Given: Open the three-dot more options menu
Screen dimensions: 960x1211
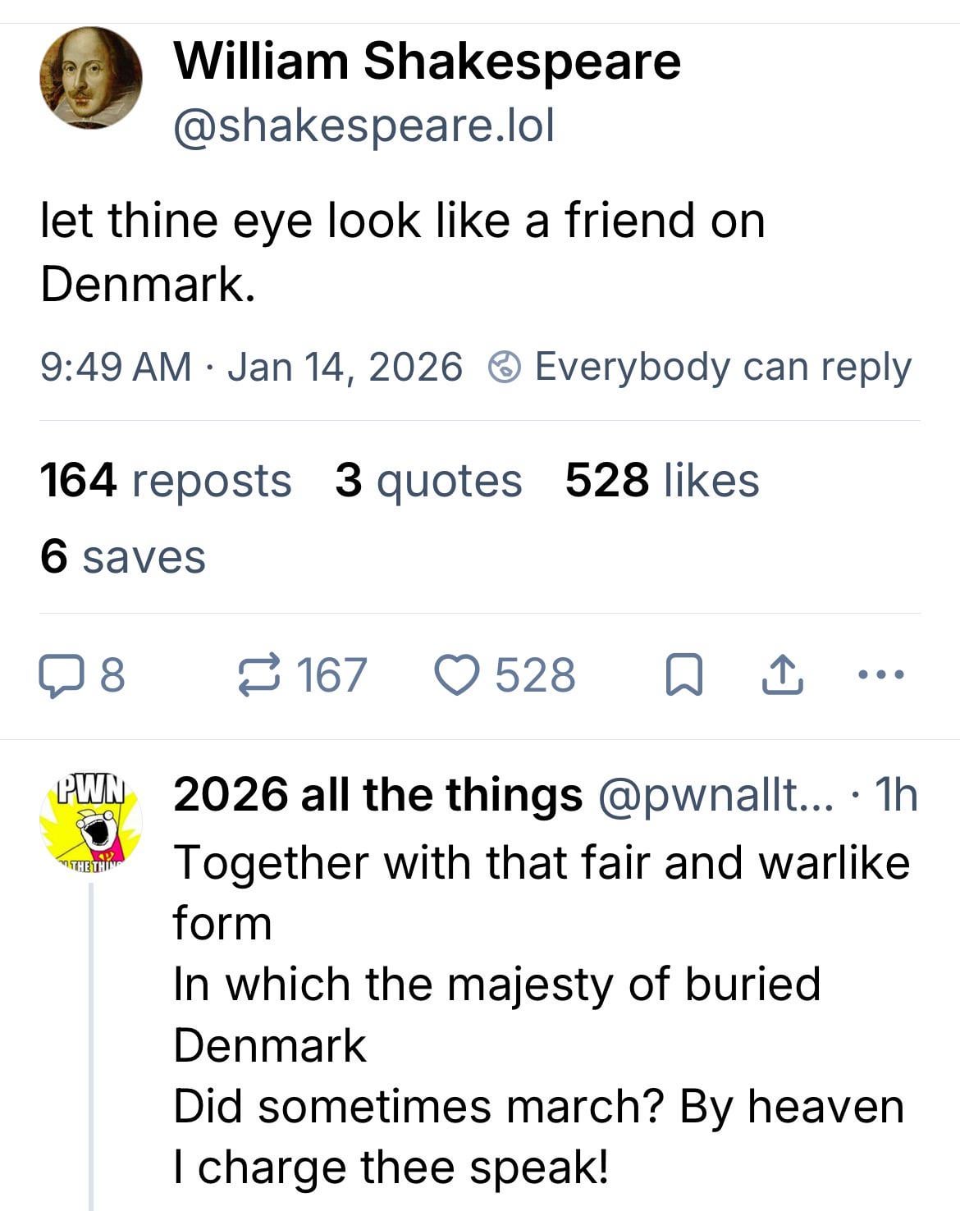Looking at the screenshot, I should 880,676.
